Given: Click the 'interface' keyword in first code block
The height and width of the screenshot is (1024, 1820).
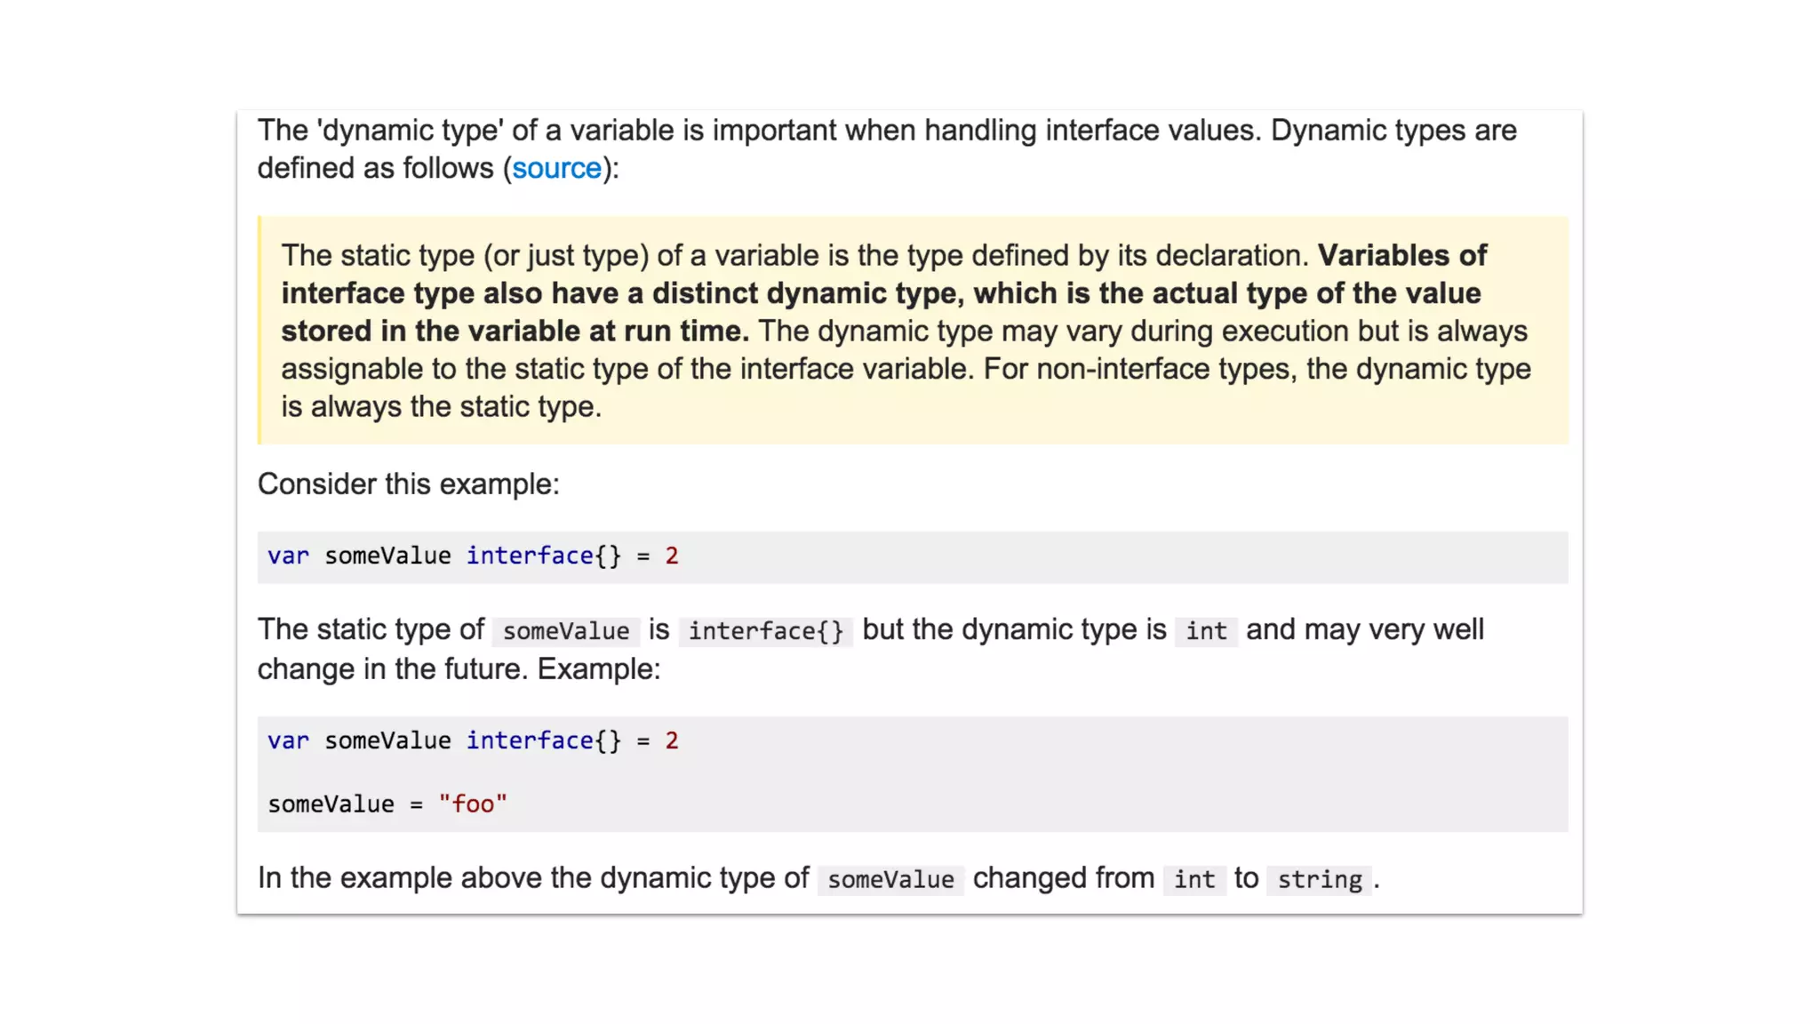Looking at the screenshot, I should (530, 556).
